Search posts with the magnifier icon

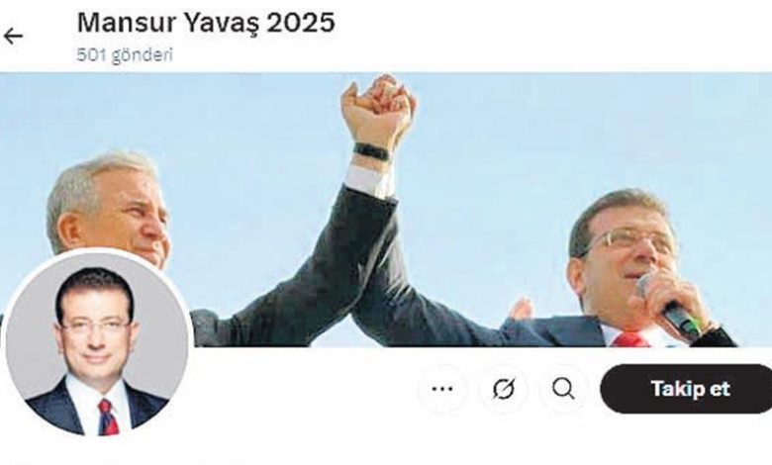pos(563,389)
